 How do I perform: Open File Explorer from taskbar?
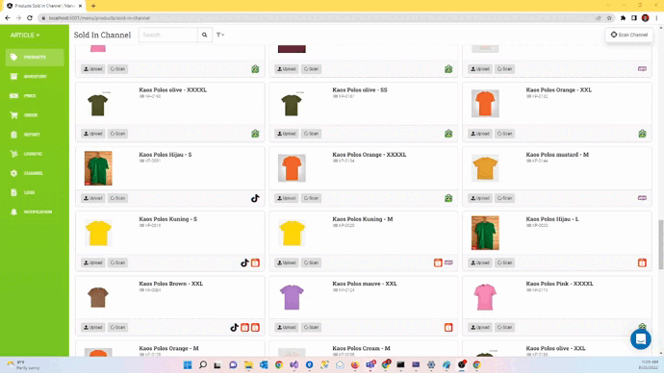tap(248, 364)
